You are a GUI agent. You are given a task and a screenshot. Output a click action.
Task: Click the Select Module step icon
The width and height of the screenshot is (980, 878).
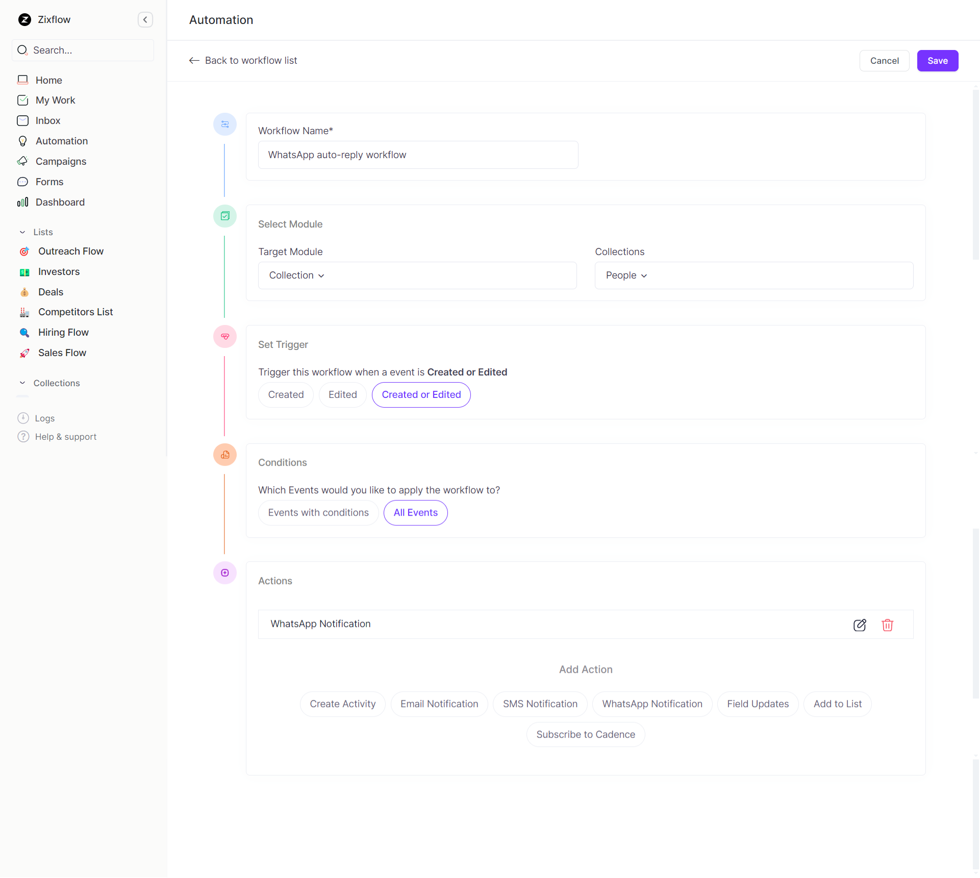(x=225, y=216)
